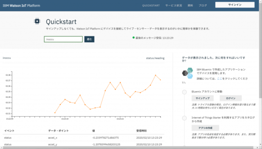Image resolution: width=262 pixels, height=149 pixels.
Task: Click the 13:23:10 axis label
Action: [65, 119]
